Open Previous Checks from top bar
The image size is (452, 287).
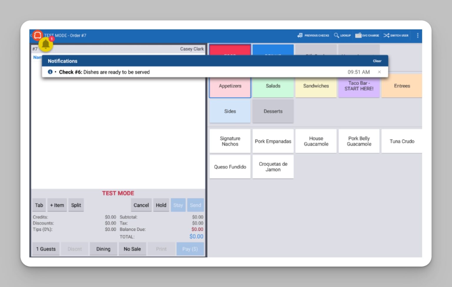(x=313, y=35)
